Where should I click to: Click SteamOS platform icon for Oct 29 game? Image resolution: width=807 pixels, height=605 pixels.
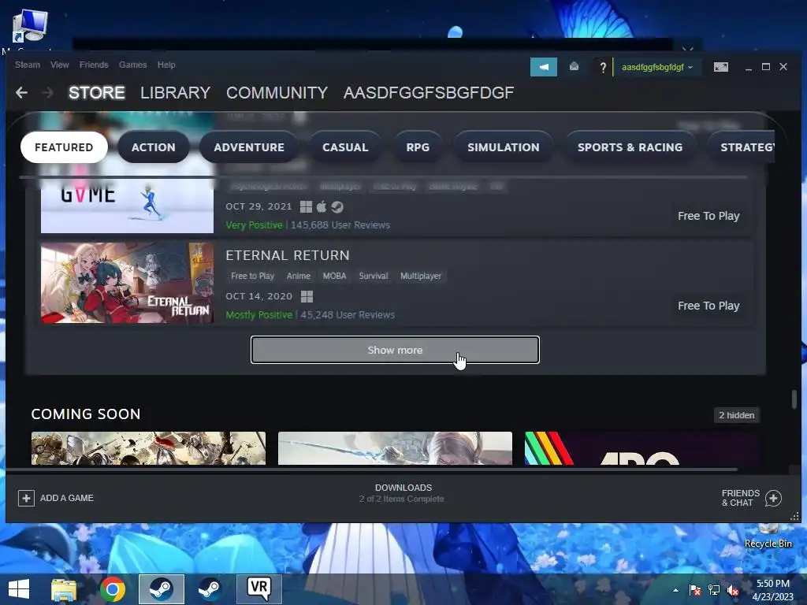[337, 207]
